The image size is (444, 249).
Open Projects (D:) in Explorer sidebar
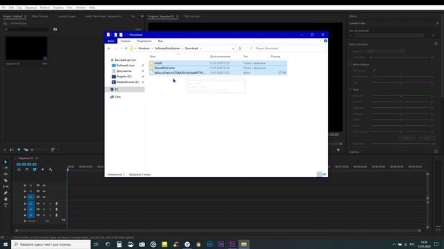click(124, 77)
